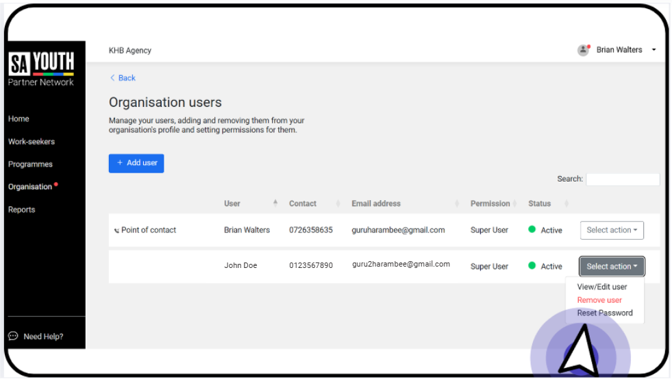
Task: Open Brian Walters account dropdown arrow
Action: point(654,50)
